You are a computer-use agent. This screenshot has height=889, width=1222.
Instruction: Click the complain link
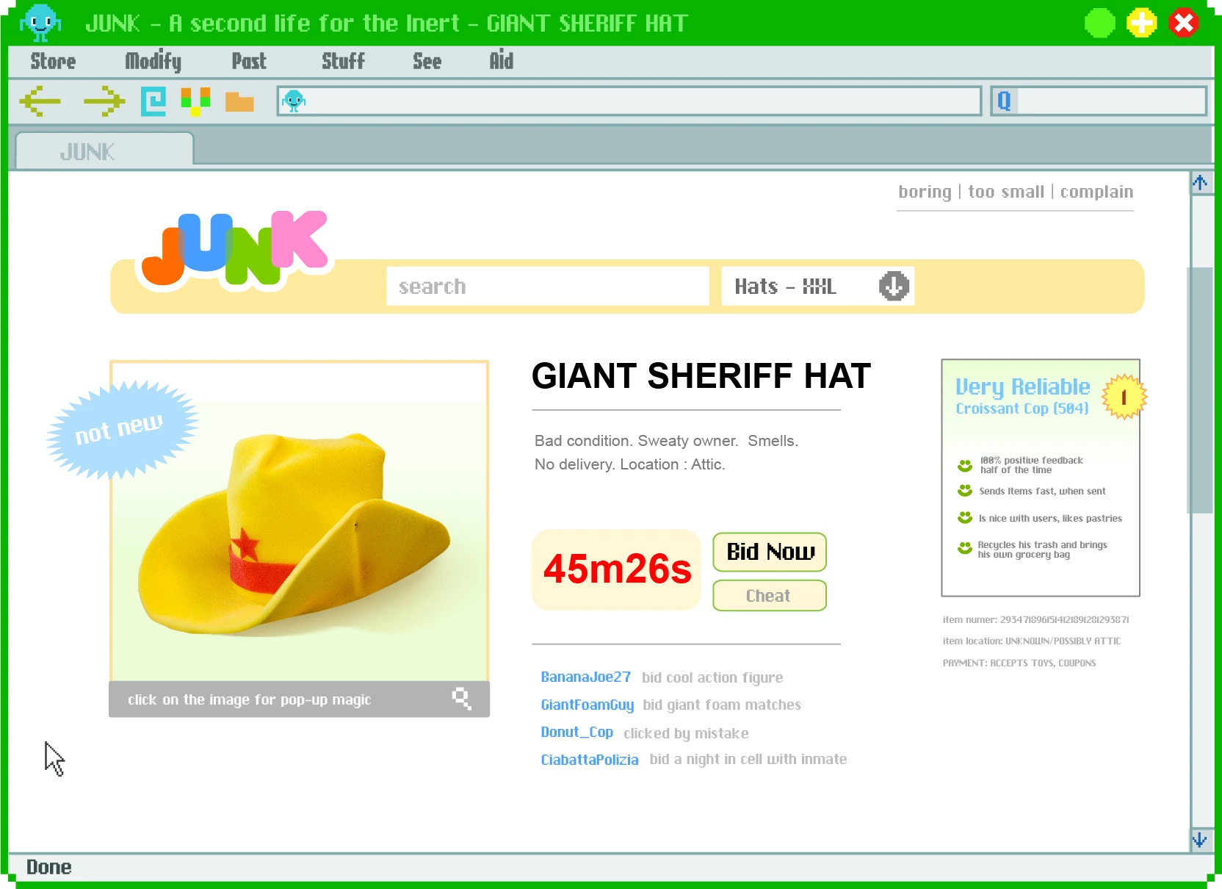coord(1096,192)
